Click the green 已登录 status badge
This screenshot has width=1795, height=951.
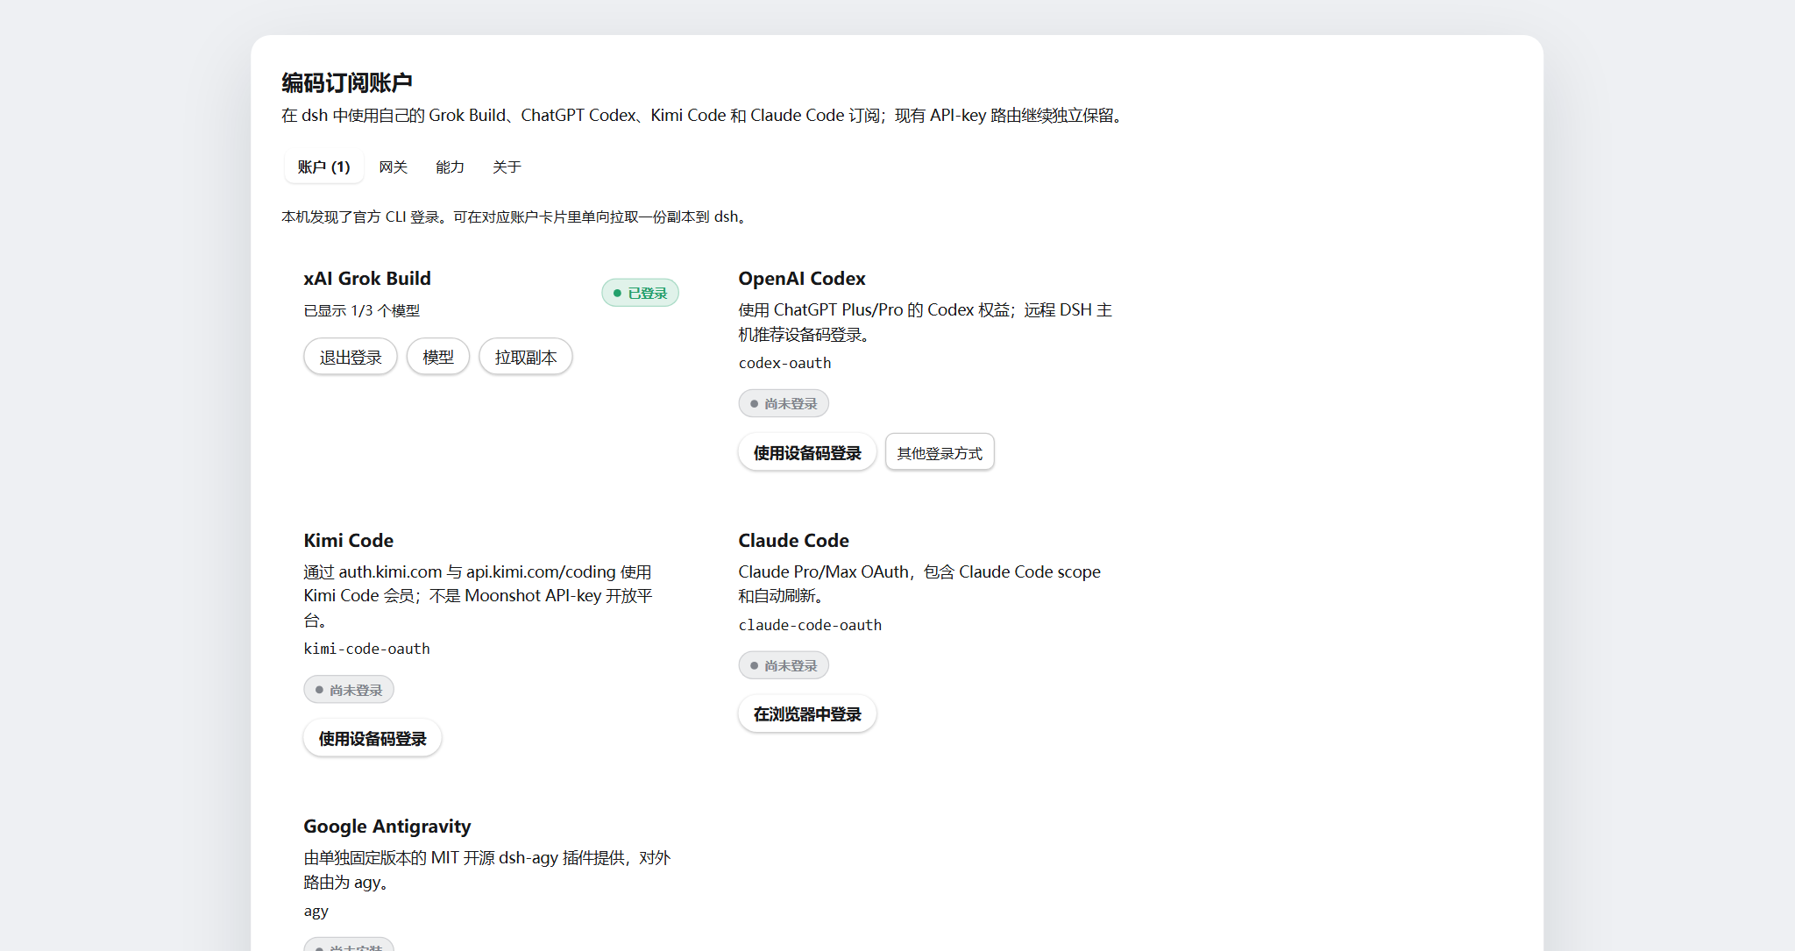[641, 293]
